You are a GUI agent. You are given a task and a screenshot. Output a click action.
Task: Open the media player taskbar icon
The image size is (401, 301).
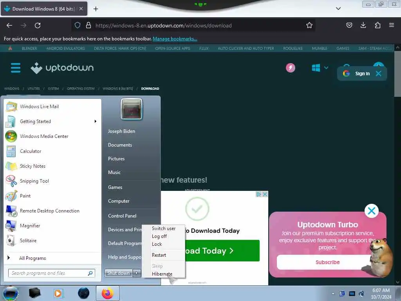point(58,293)
